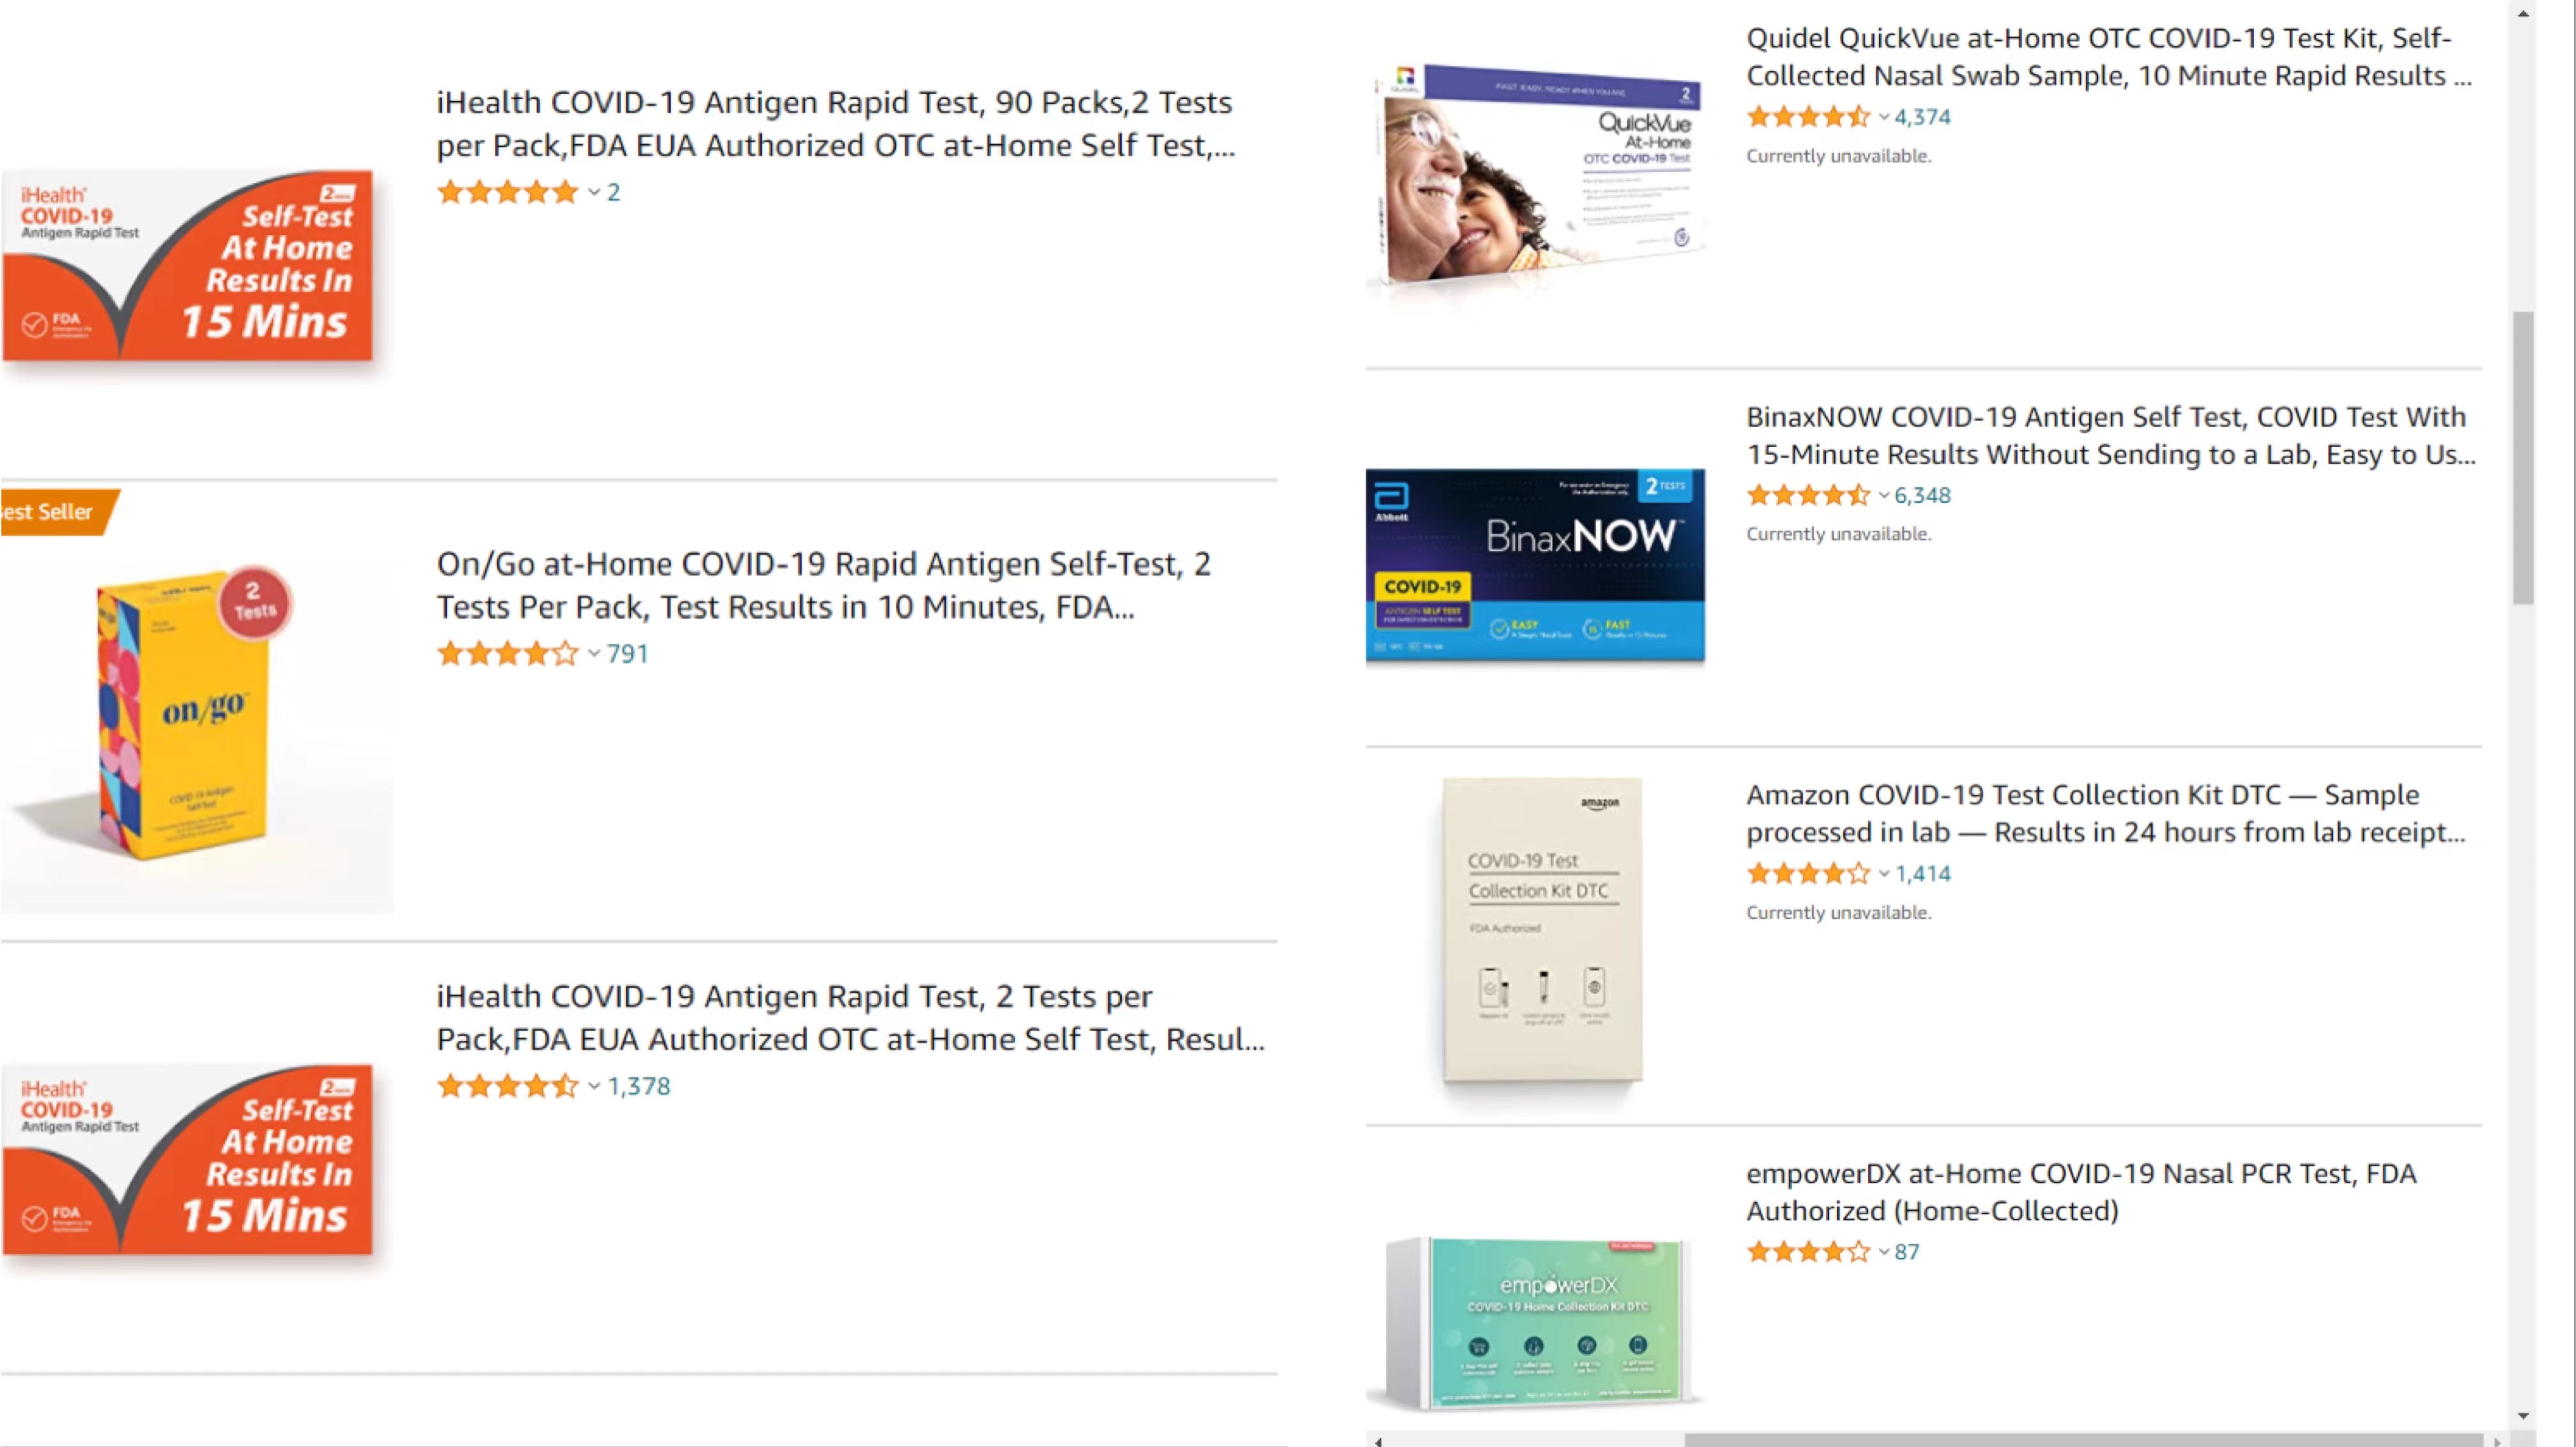Expand rating chevron for On/Go test
Screen dimensions: 2576x1447
(594, 653)
